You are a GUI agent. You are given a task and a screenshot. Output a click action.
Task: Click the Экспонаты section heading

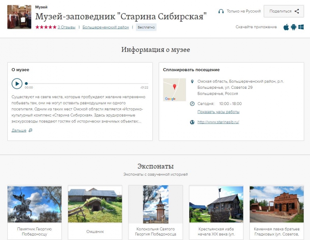pyautogui.click(x=156, y=166)
